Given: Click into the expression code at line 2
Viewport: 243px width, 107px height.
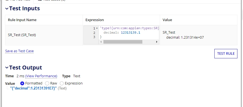Looking at the screenshot, I should [122, 33].
